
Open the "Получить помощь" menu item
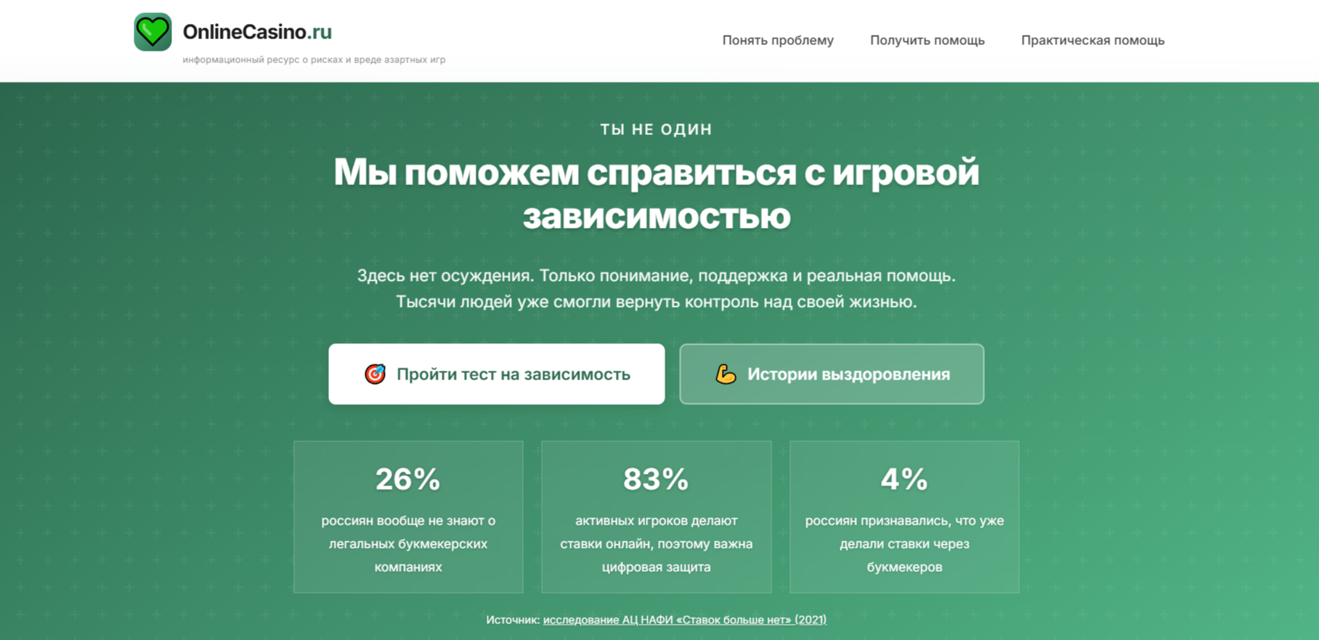coord(927,41)
